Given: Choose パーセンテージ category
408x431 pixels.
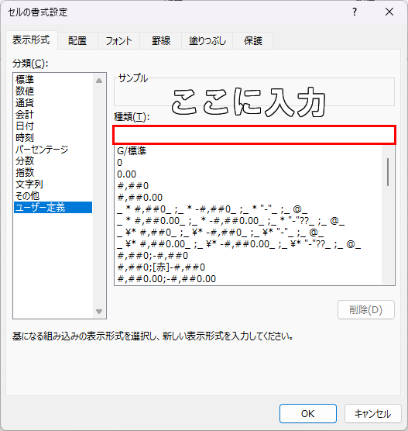Looking at the screenshot, I should [53, 150].
